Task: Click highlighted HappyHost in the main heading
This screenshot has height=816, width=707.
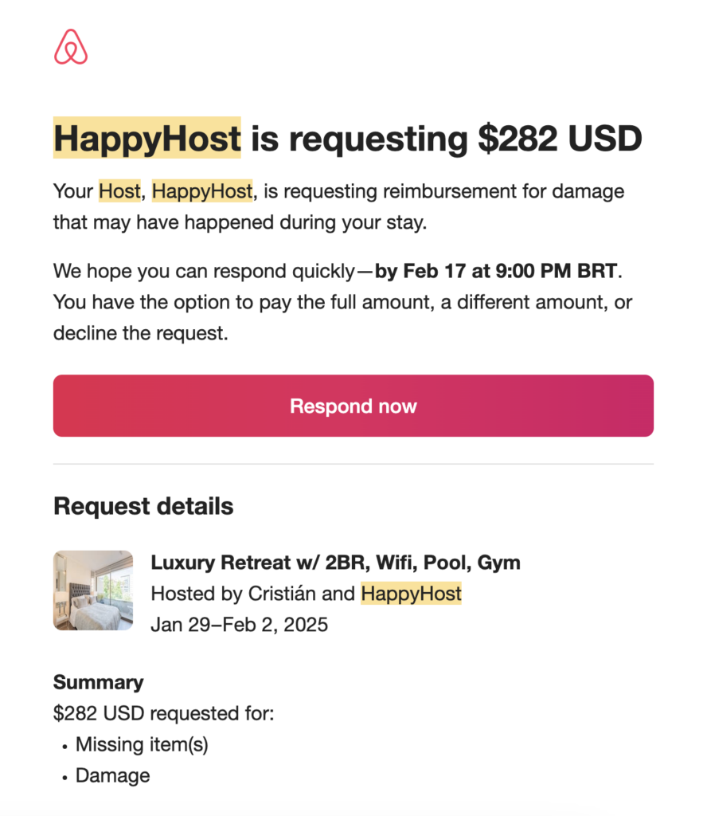Action: 147,138
